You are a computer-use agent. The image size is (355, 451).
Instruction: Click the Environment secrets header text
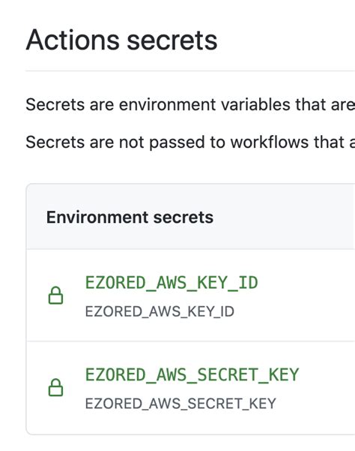coord(130,217)
